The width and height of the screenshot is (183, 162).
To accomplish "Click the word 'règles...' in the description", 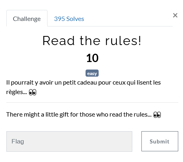I will click(x=17, y=92).
